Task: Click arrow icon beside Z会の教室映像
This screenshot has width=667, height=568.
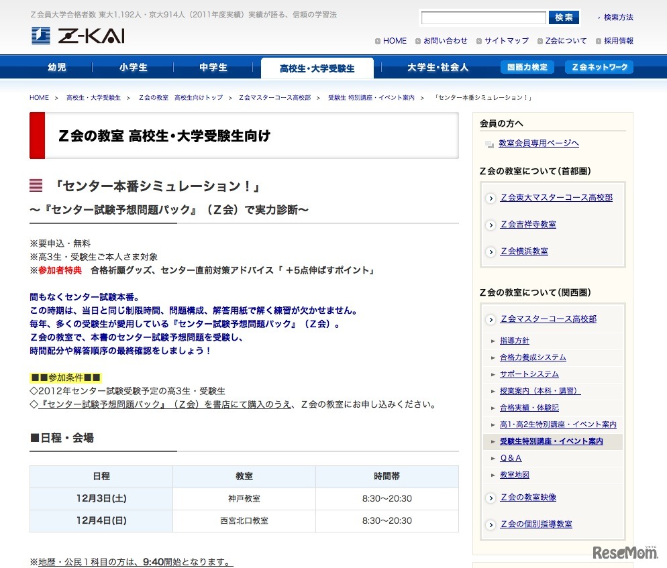Action: coord(491,498)
